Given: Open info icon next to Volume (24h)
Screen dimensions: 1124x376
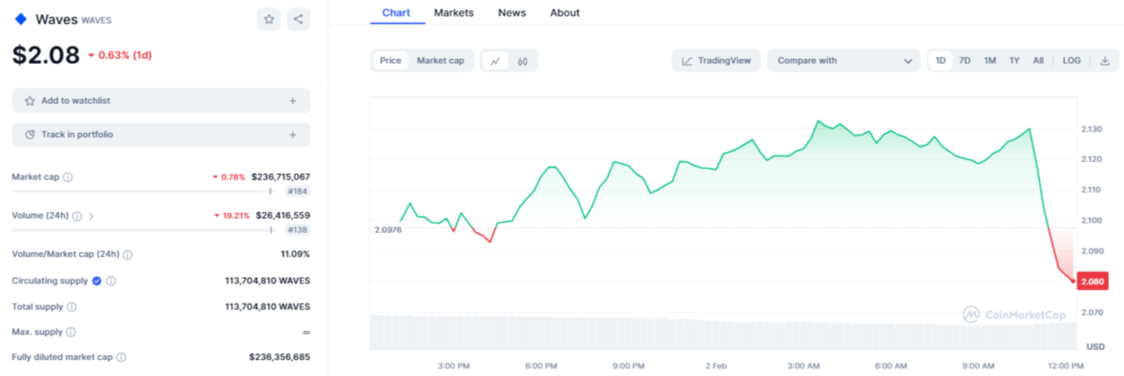Looking at the screenshot, I should click(x=77, y=216).
